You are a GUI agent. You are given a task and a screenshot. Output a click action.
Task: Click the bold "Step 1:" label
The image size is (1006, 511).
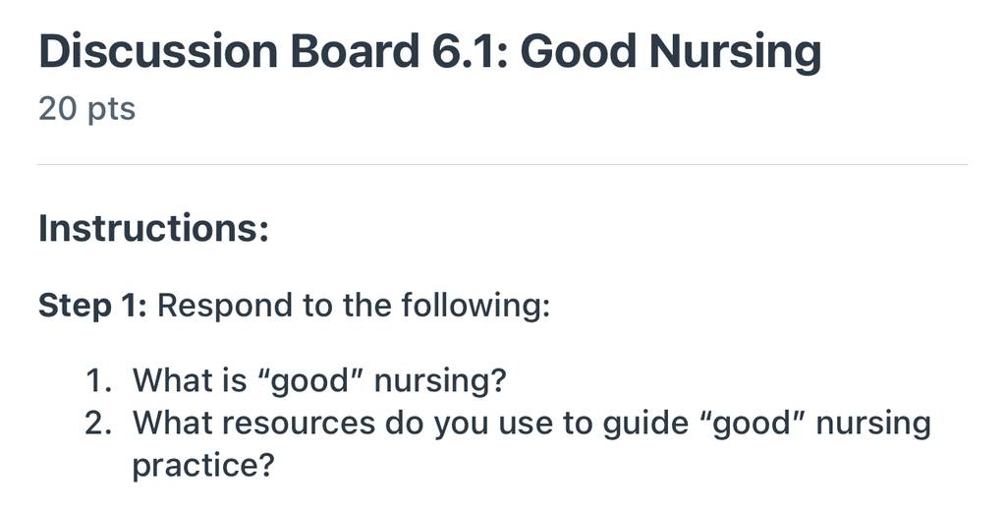(x=93, y=306)
